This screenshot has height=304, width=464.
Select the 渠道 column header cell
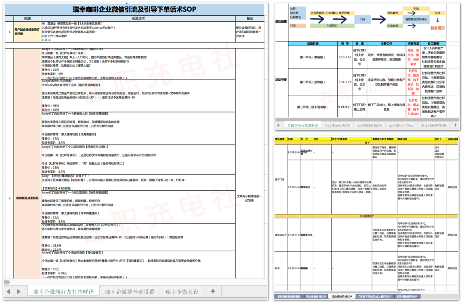click(27, 18)
